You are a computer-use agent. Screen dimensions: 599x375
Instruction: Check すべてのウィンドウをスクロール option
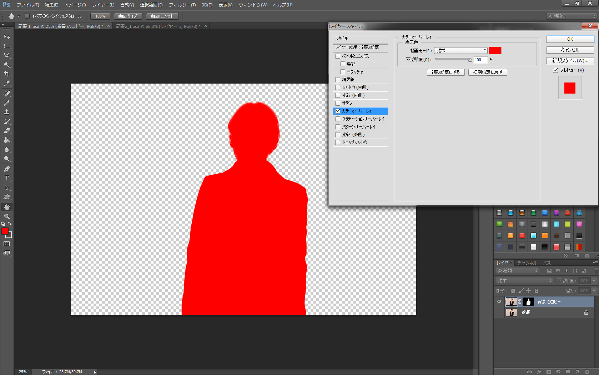click(x=27, y=16)
